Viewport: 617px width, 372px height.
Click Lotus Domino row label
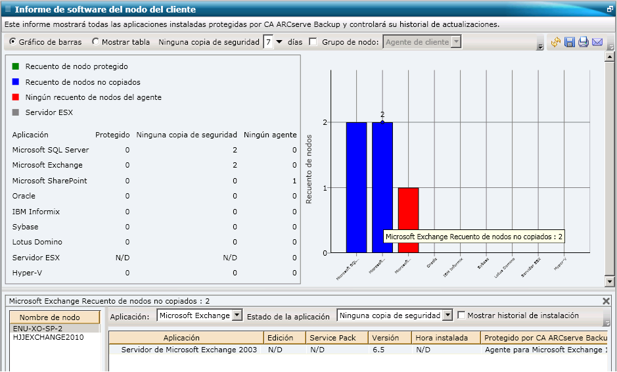(x=37, y=242)
